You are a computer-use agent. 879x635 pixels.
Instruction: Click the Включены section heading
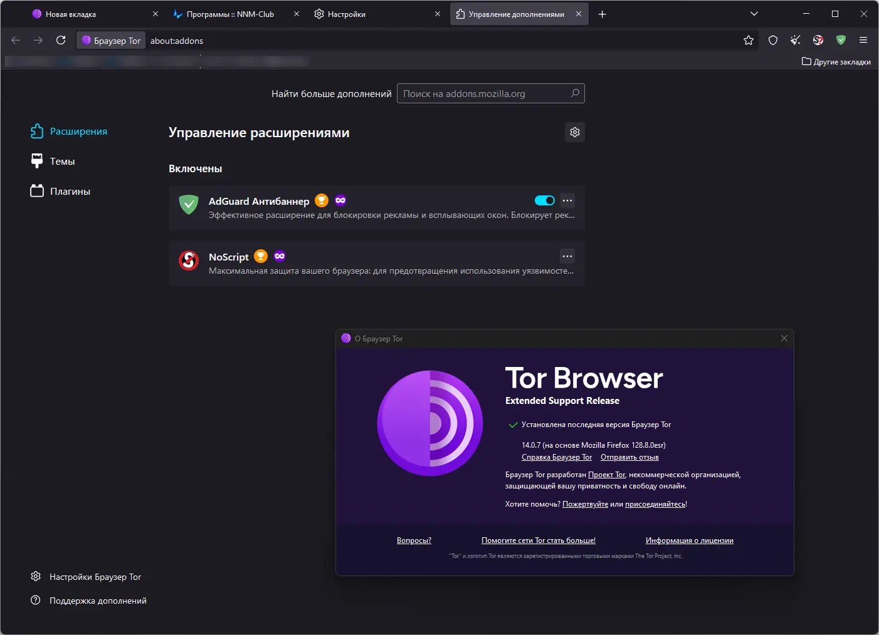coord(196,168)
